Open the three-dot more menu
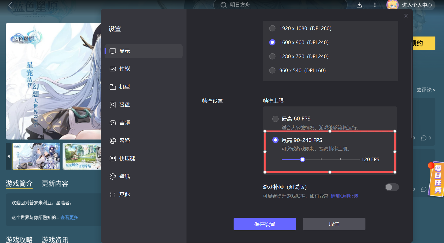 coord(375,5)
